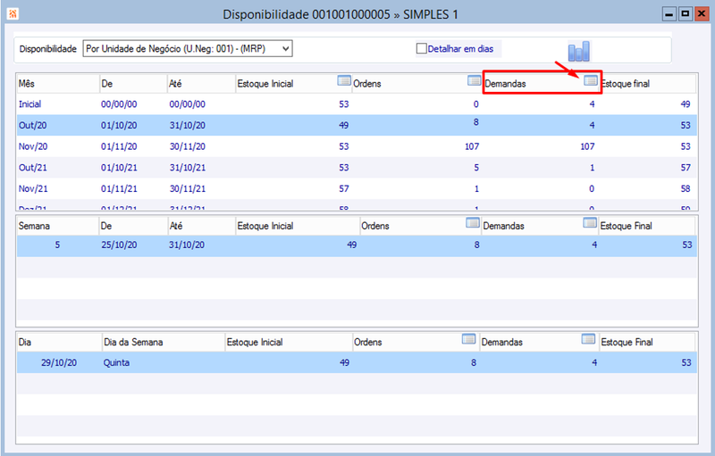Click the Mês column header
This screenshot has width=715, height=456.
pos(58,84)
